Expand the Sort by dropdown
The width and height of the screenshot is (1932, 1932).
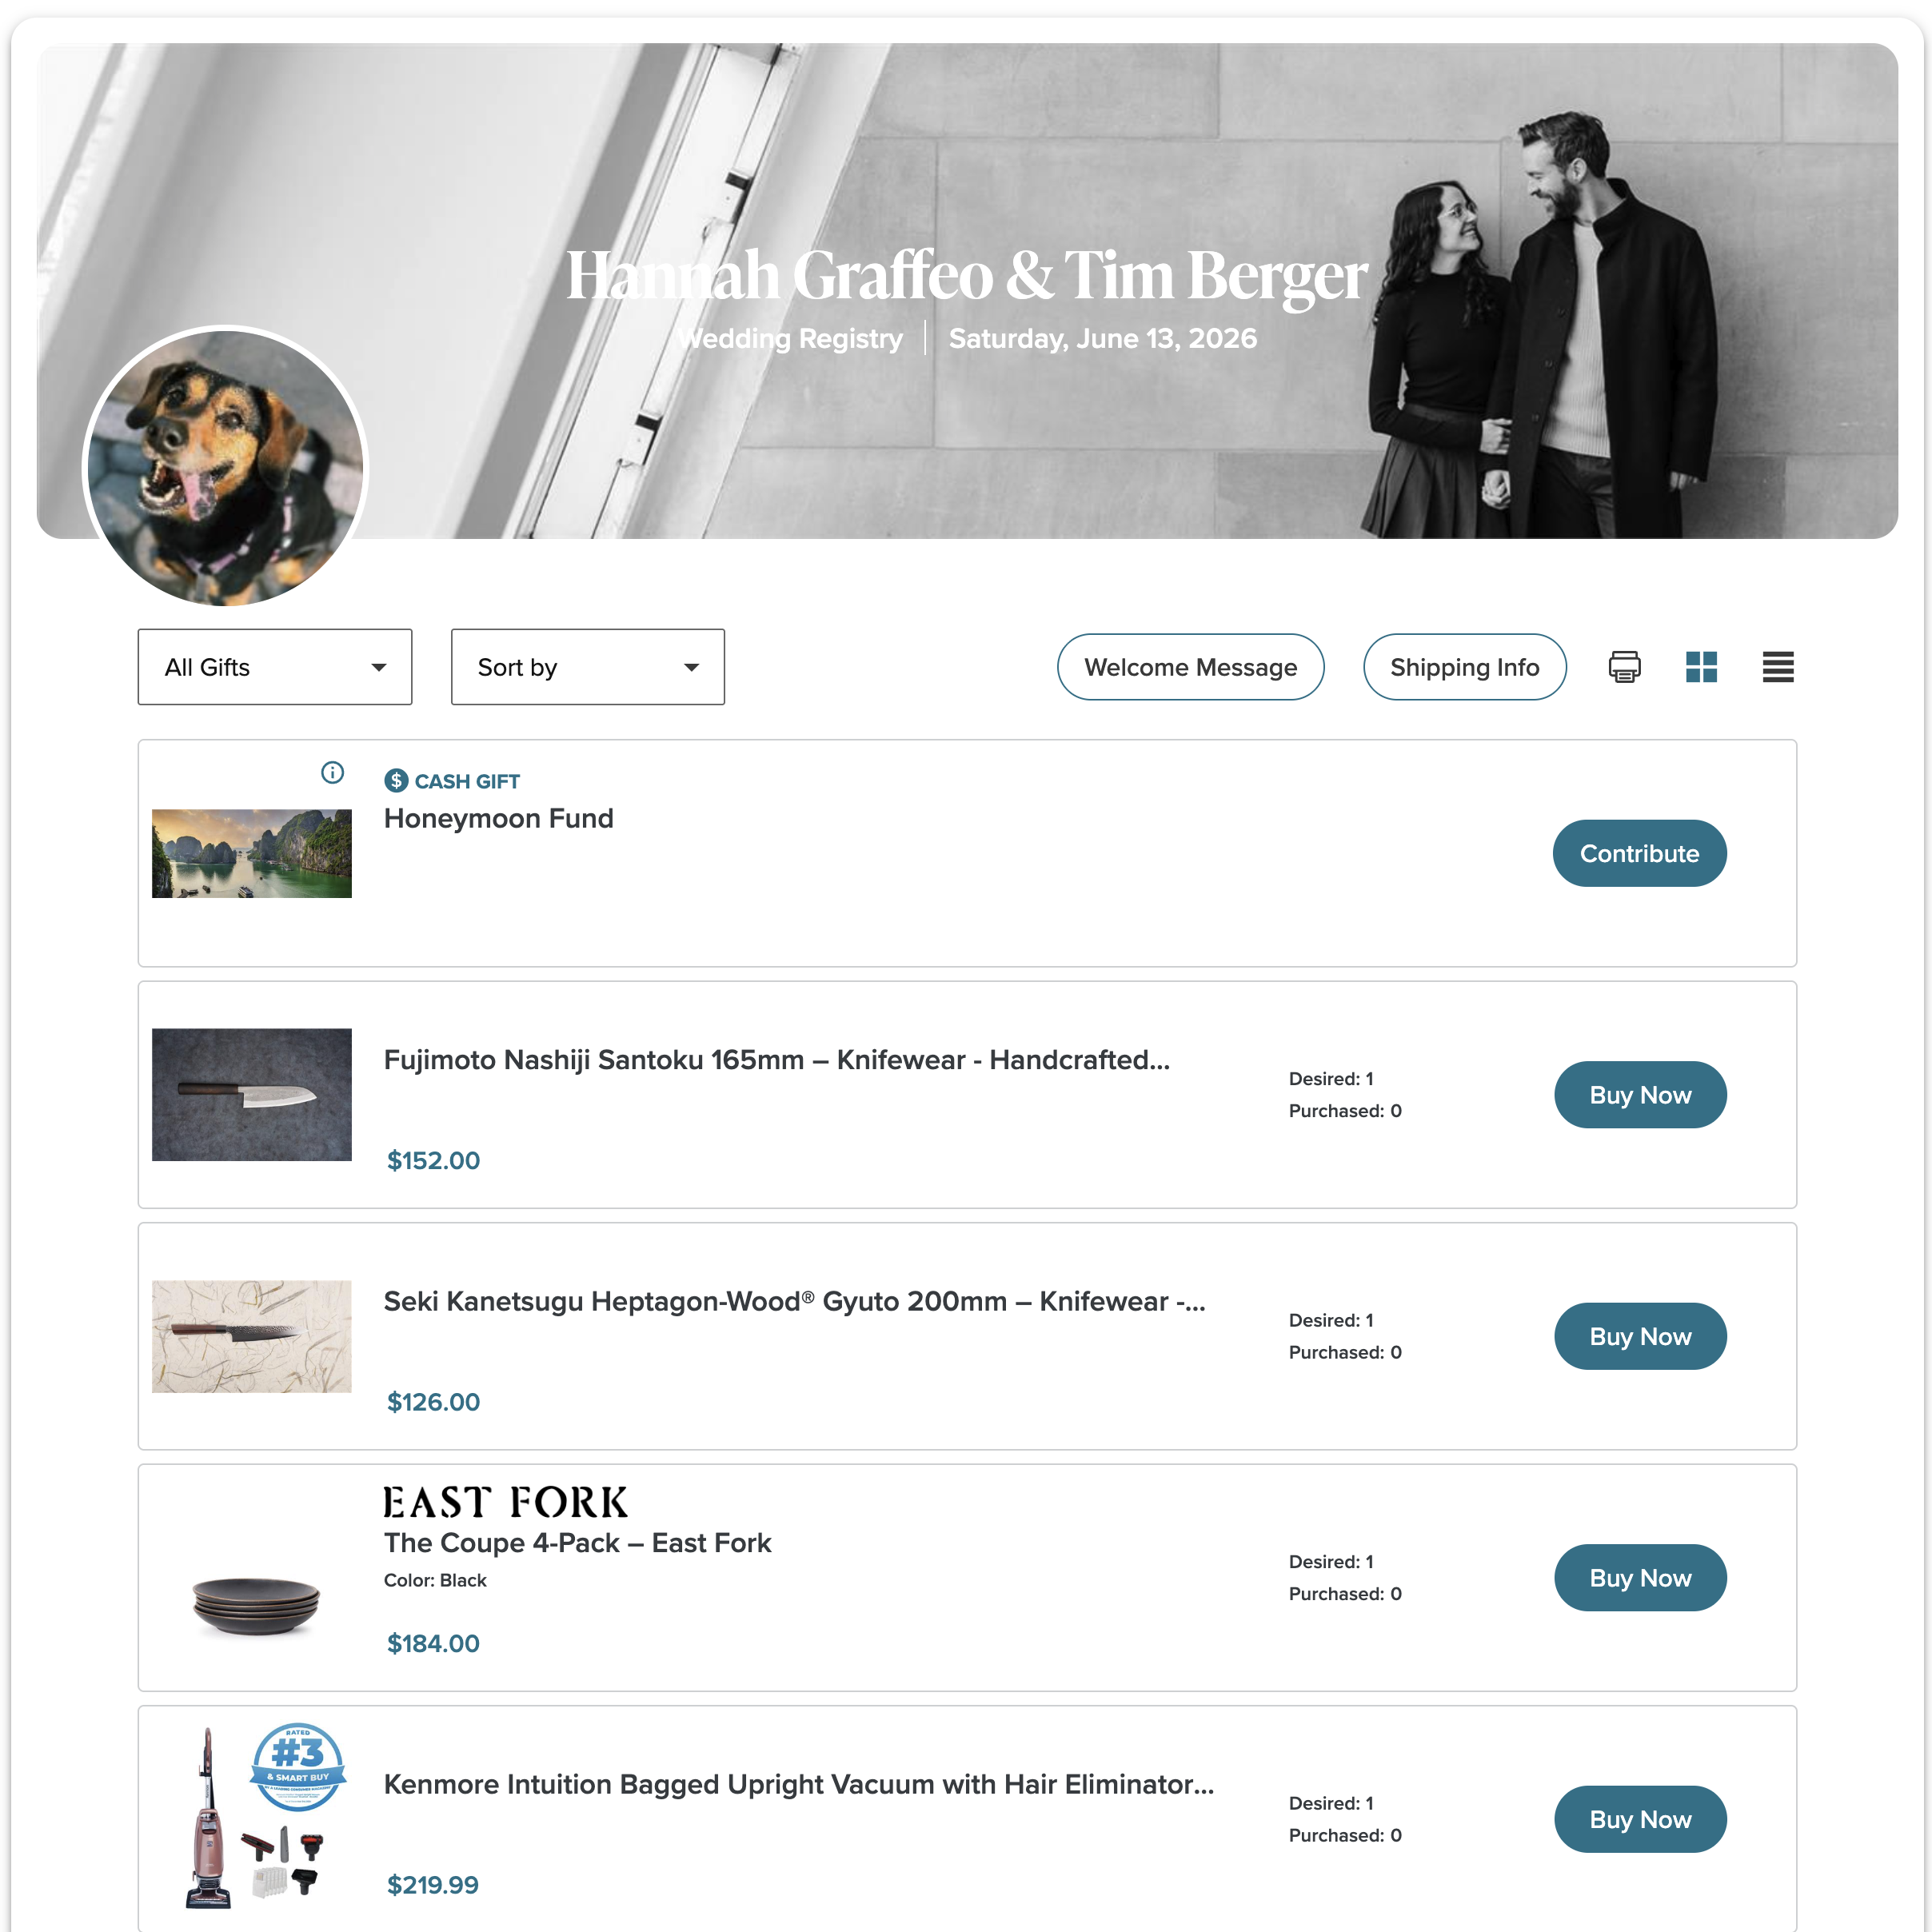coord(588,667)
